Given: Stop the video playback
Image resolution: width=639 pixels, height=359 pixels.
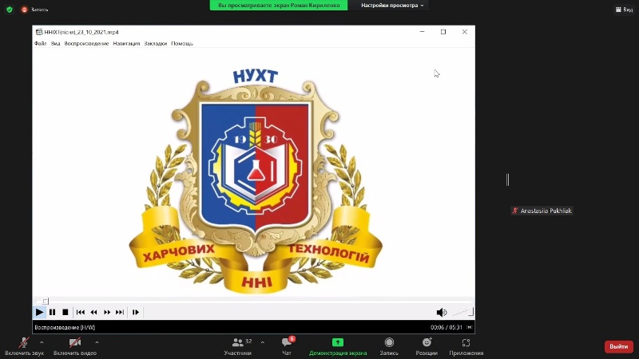Looking at the screenshot, I should click(65, 312).
